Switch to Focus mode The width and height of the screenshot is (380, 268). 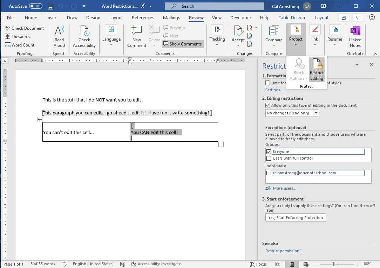point(259,264)
